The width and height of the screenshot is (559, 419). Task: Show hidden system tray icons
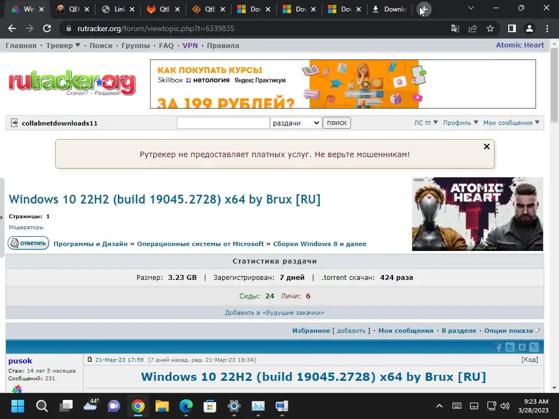439,406
